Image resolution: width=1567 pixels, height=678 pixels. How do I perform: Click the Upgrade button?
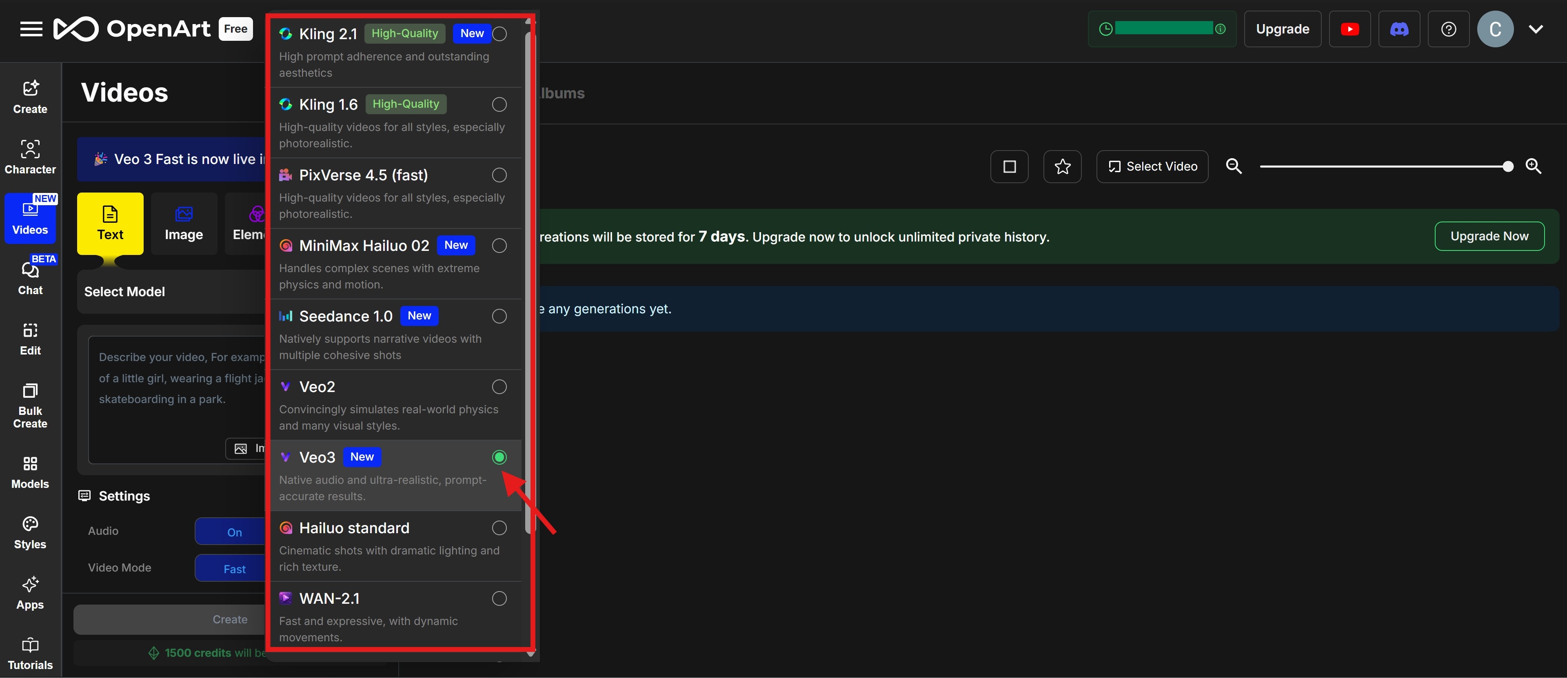(x=1282, y=29)
